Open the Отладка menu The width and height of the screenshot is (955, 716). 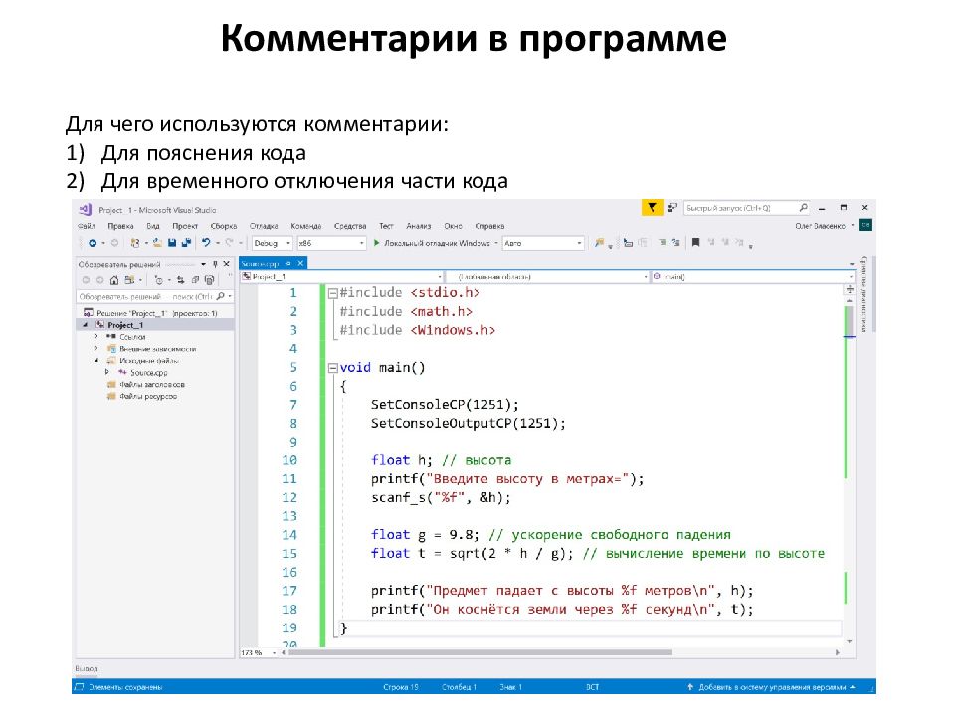point(263,226)
